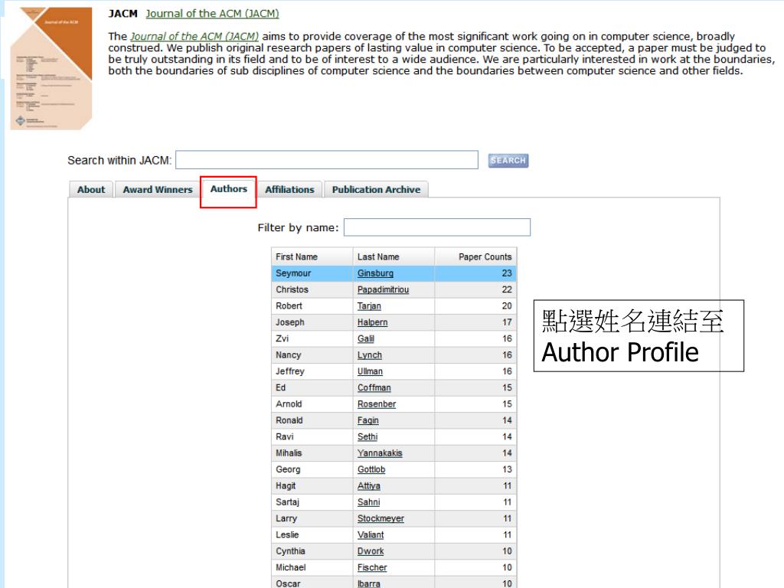Open Journal of the ACM header link
Image resolution: width=784 pixels, height=588 pixels.
pyautogui.click(x=213, y=14)
